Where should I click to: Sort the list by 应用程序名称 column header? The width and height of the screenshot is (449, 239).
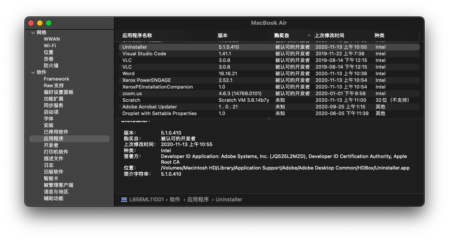click(x=137, y=35)
